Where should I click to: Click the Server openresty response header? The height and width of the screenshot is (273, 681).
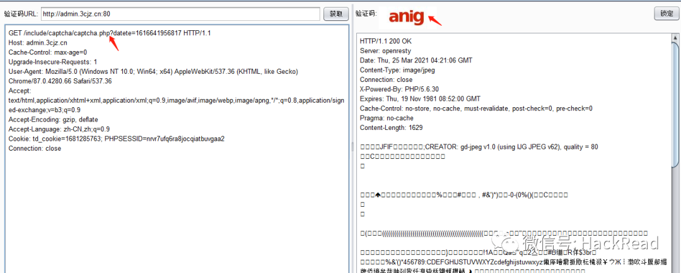(386, 50)
